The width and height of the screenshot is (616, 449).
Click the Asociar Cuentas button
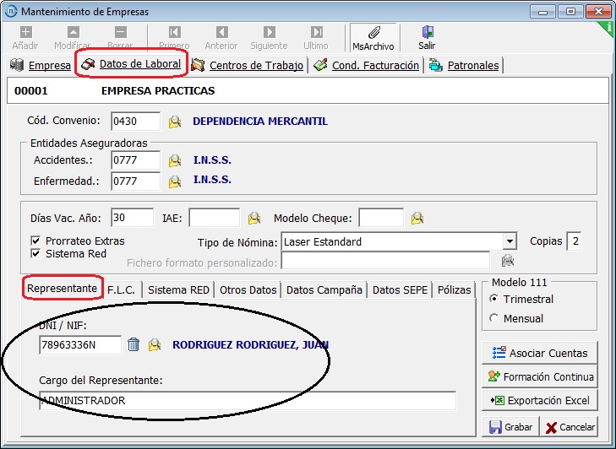click(539, 353)
